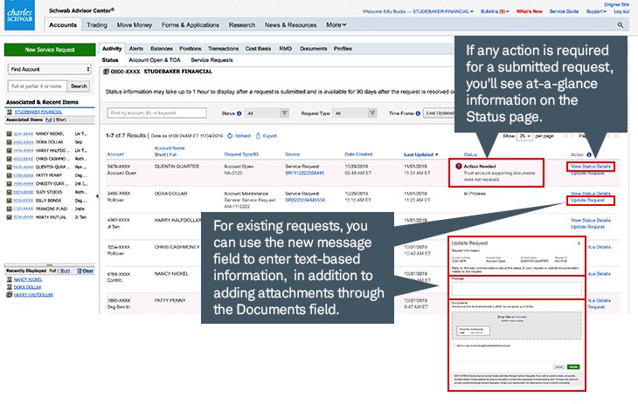Expand the Support dropdown
638x404 pixels.
(596, 11)
